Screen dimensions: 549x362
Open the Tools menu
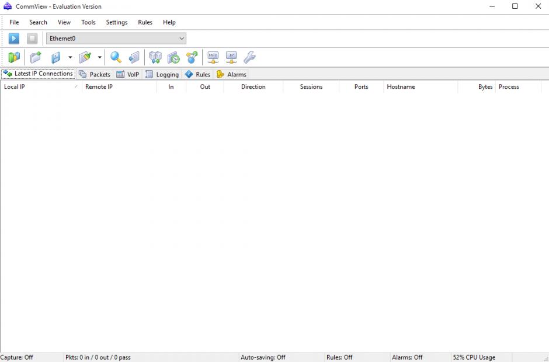pyautogui.click(x=88, y=22)
